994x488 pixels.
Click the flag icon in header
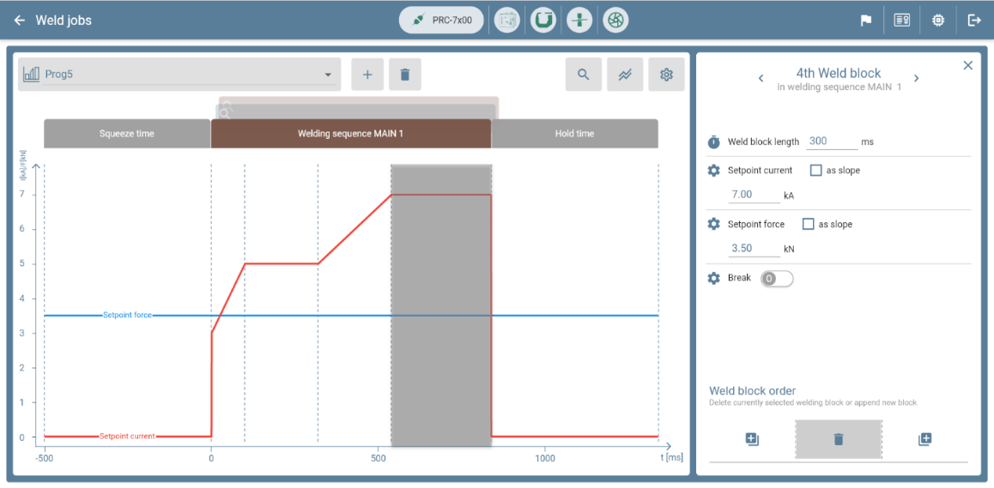point(866,21)
